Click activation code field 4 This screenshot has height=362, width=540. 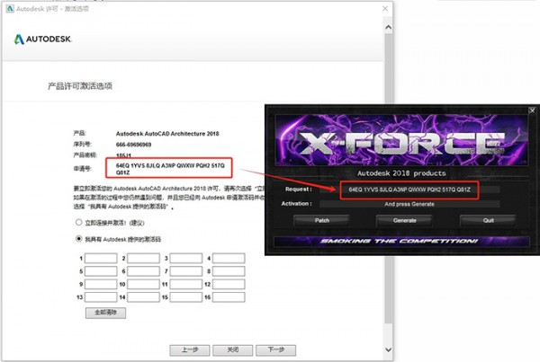point(229,258)
